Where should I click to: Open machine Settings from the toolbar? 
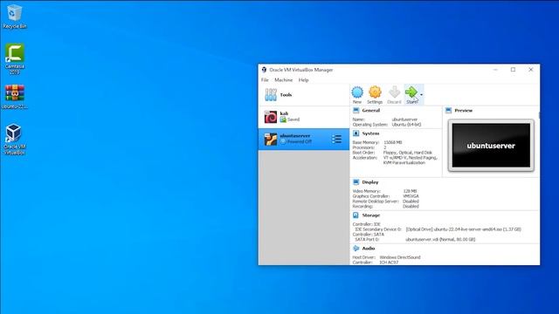click(x=375, y=95)
